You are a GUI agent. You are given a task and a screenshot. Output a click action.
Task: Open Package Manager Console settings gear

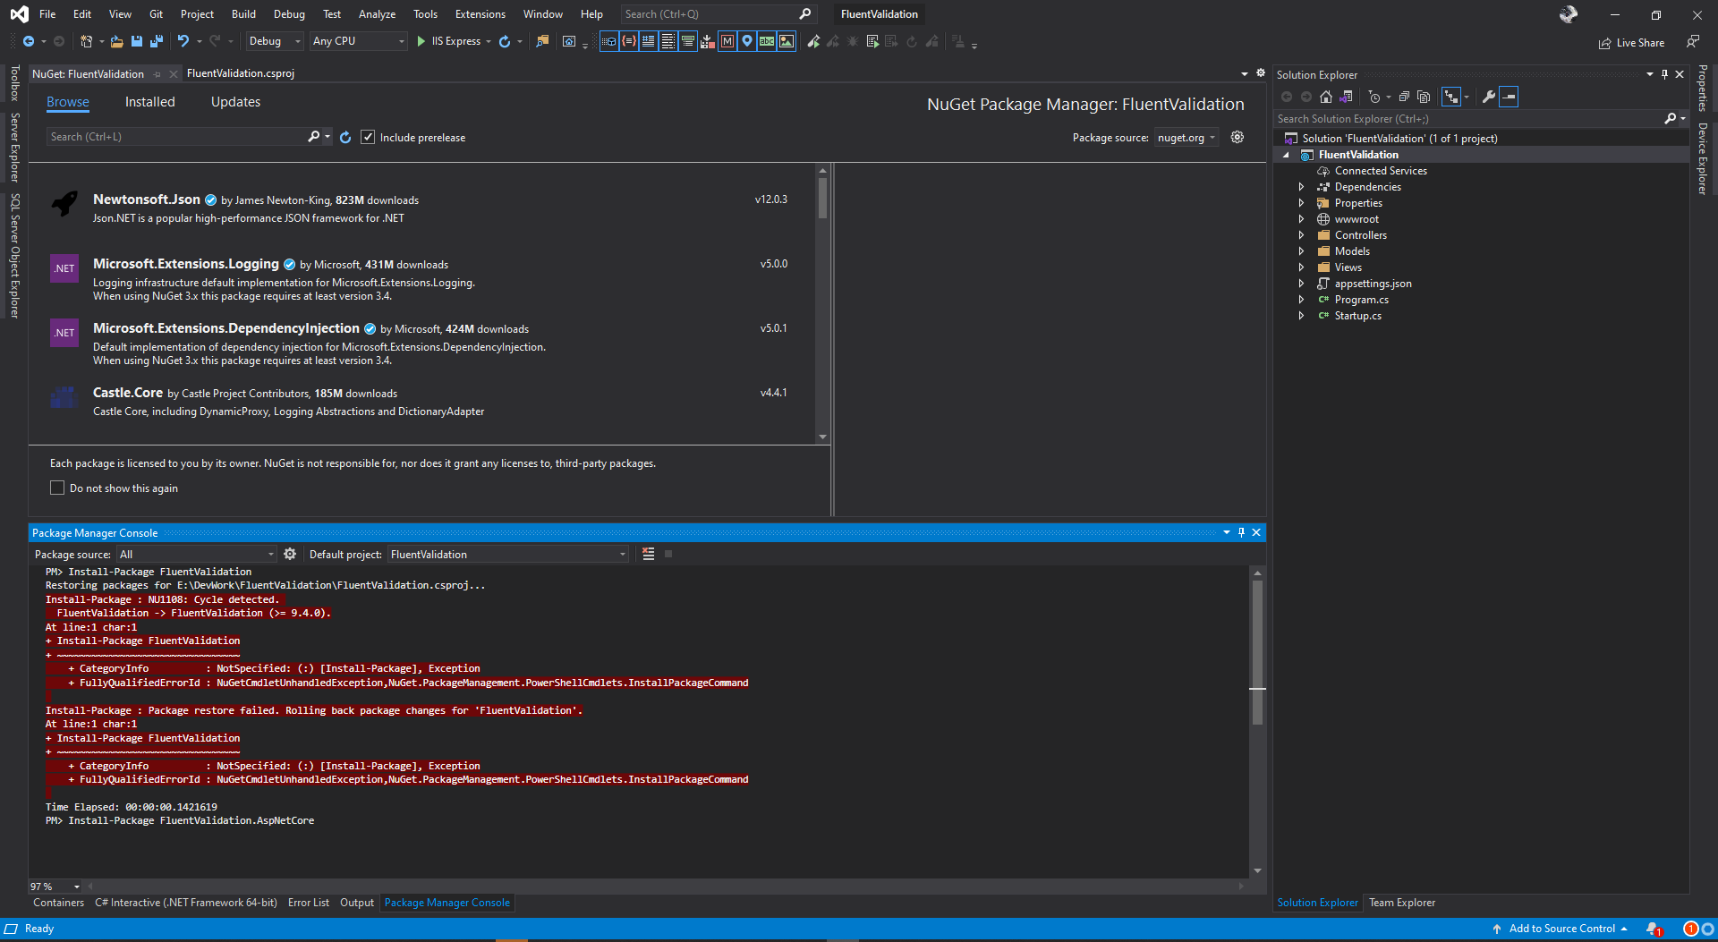click(290, 554)
